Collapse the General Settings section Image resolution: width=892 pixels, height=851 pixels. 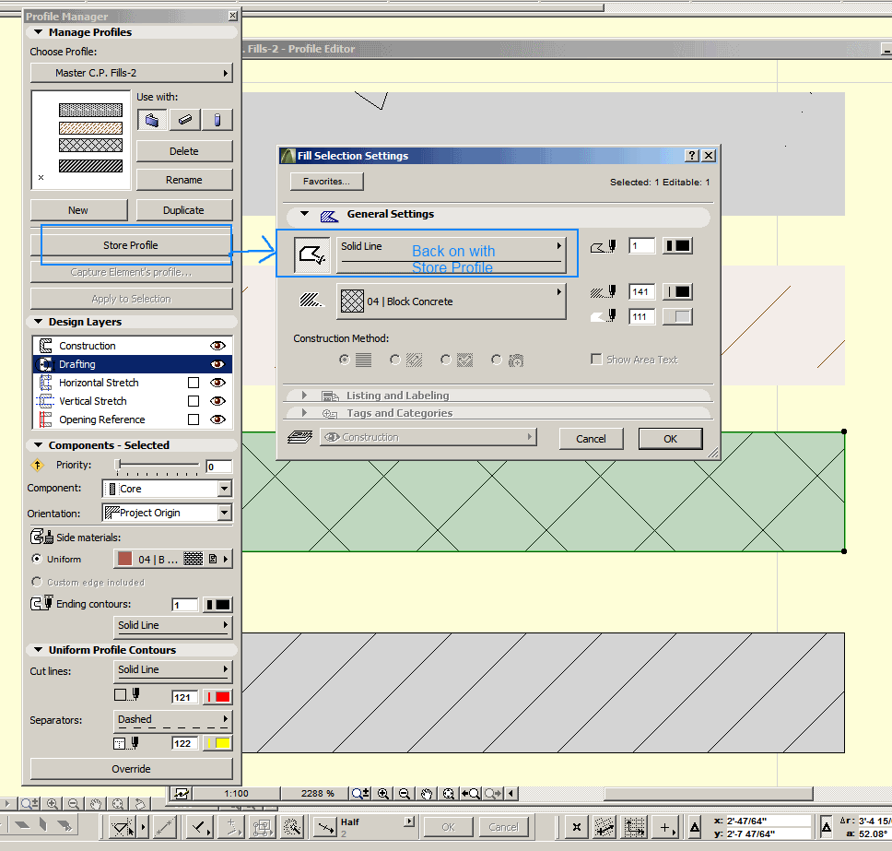pos(304,214)
